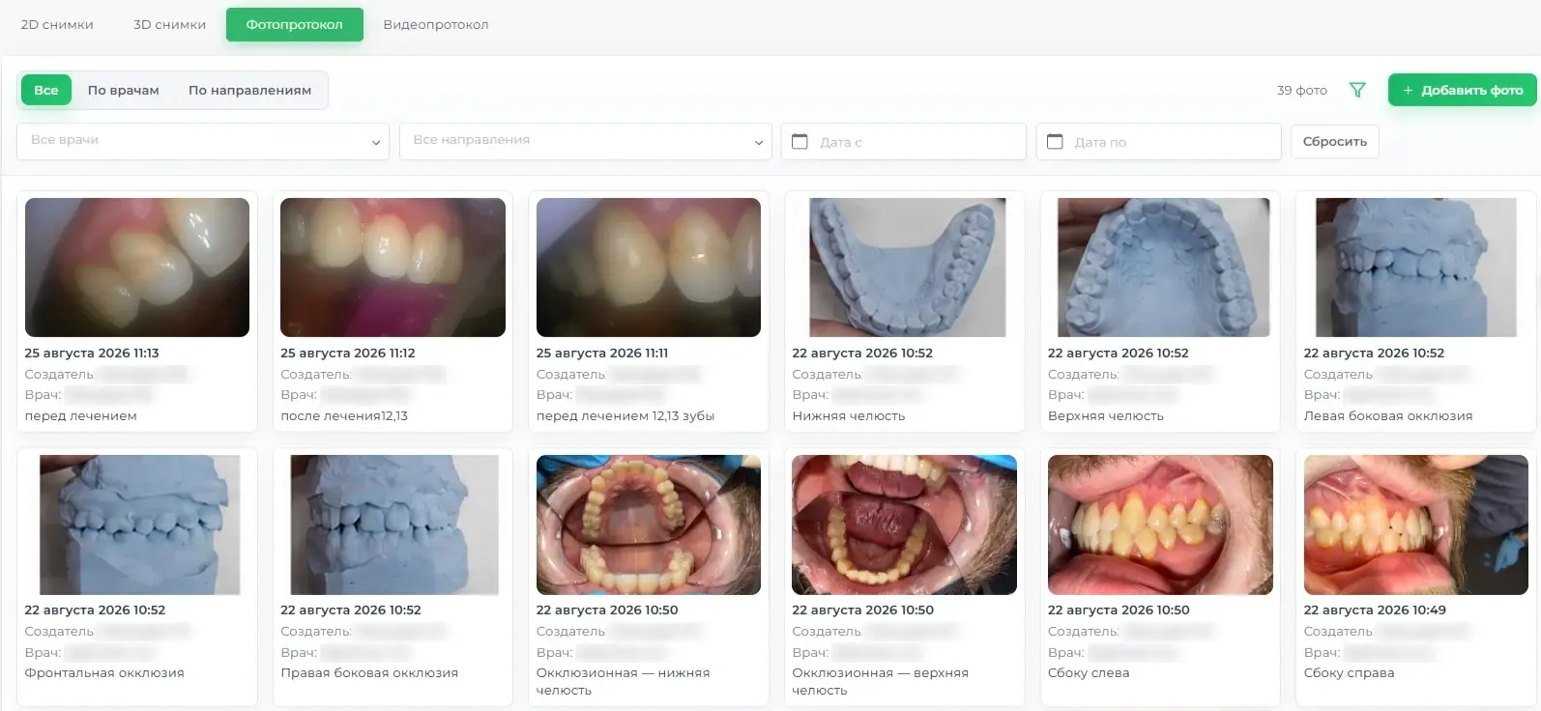Switch to the 'Видеопротокол' tab
The width and height of the screenshot is (1541, 711).
[x=436, y=25]
